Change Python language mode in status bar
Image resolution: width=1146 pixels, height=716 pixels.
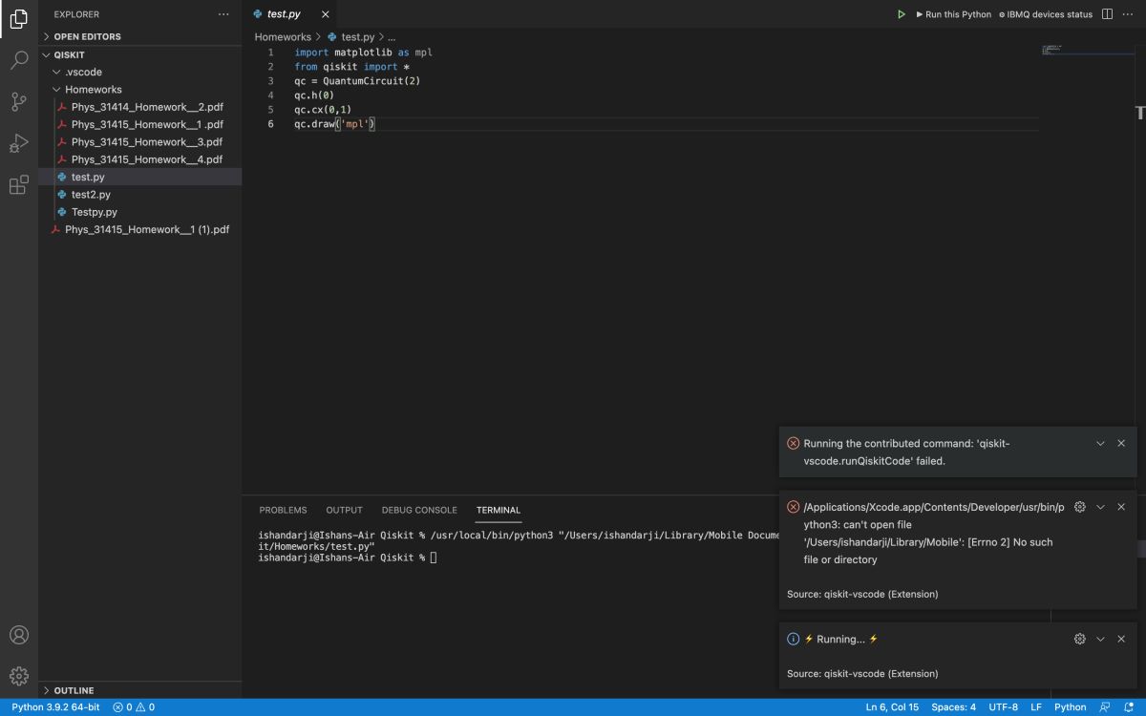(x=1070, y=707)
